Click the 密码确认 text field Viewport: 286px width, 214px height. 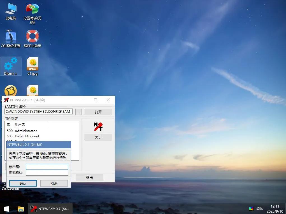point(47,173)
